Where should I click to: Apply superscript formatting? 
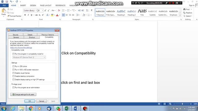(43, 15)
